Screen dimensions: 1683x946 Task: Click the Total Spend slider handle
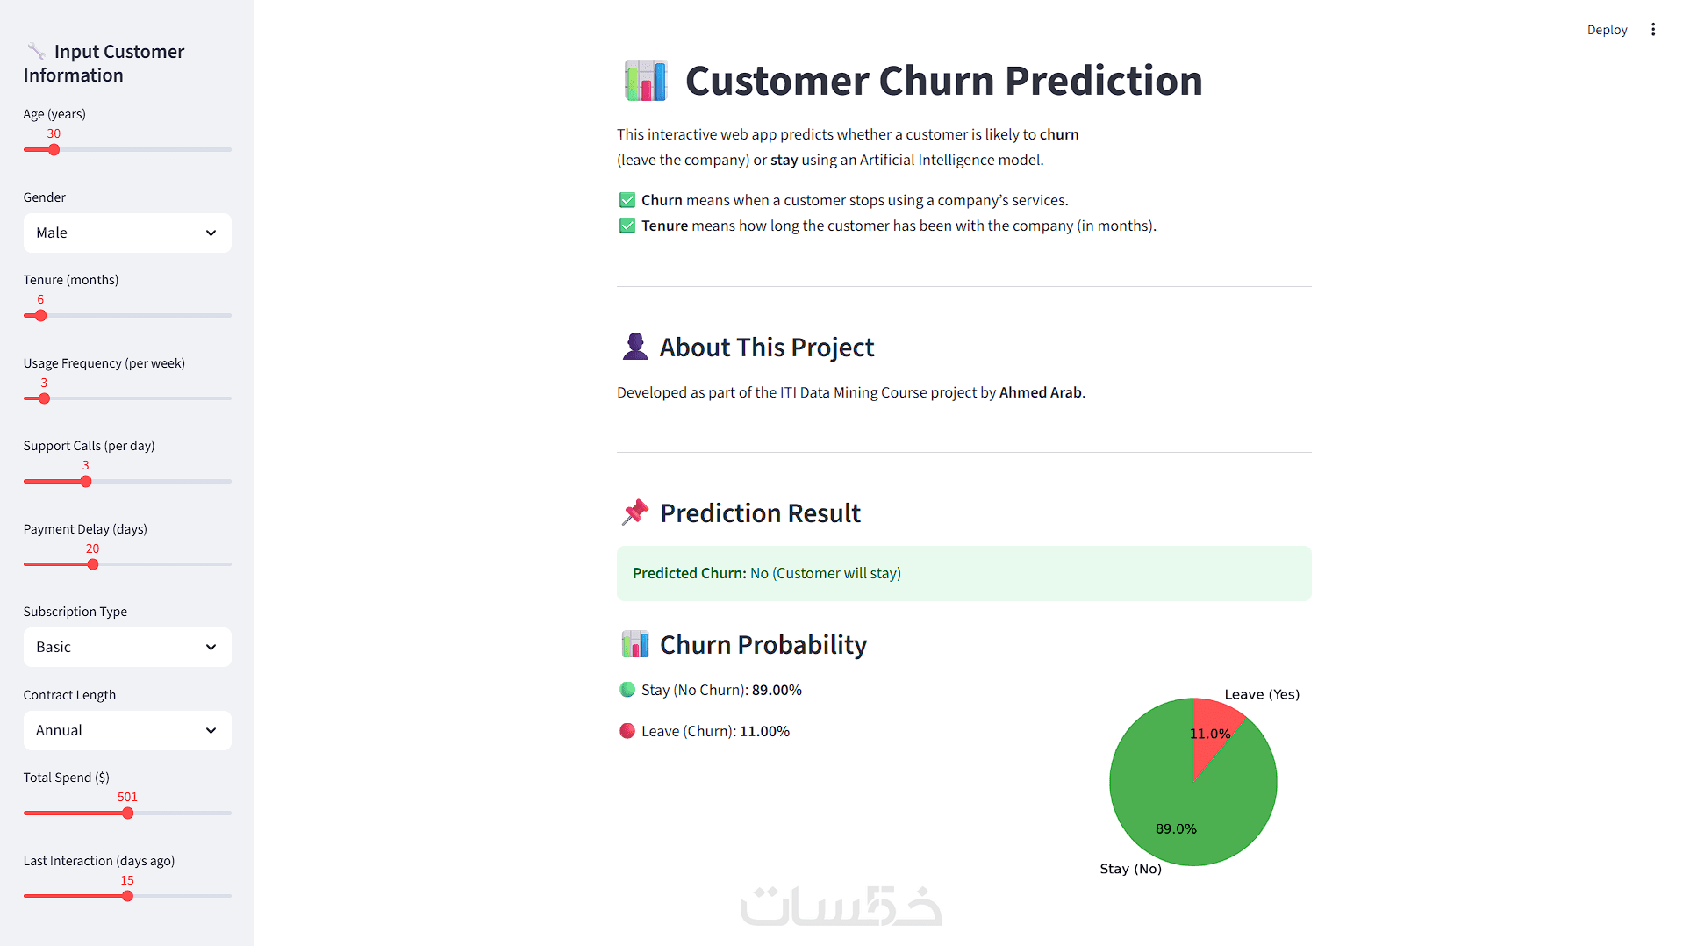128,813
